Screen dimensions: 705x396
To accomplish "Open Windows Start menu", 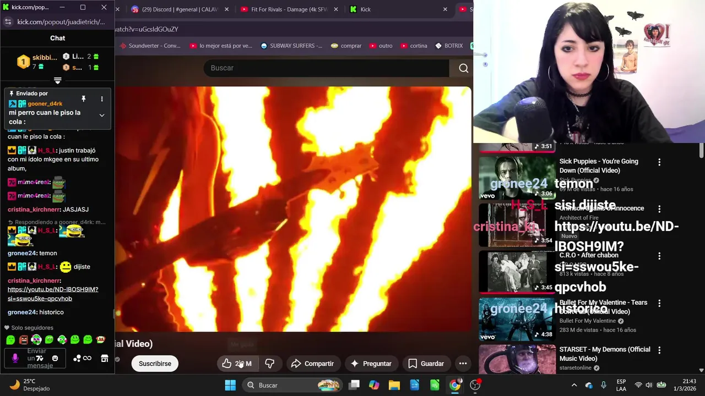I will pos(230,385).
